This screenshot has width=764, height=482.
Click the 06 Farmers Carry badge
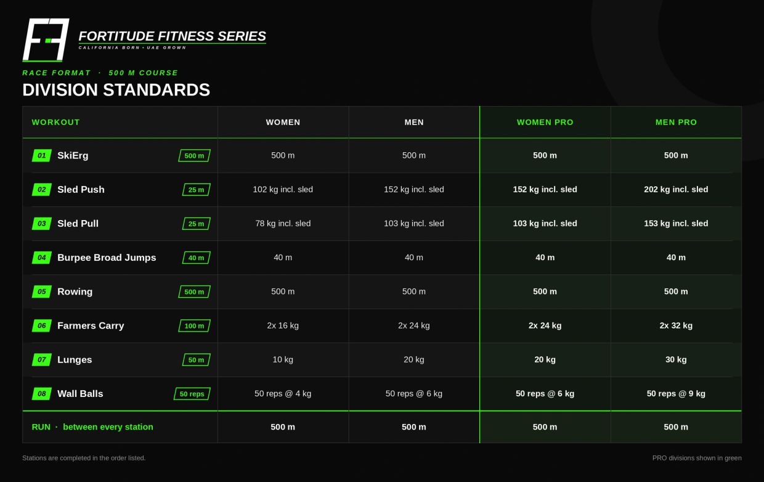click(x=41, y=325)
